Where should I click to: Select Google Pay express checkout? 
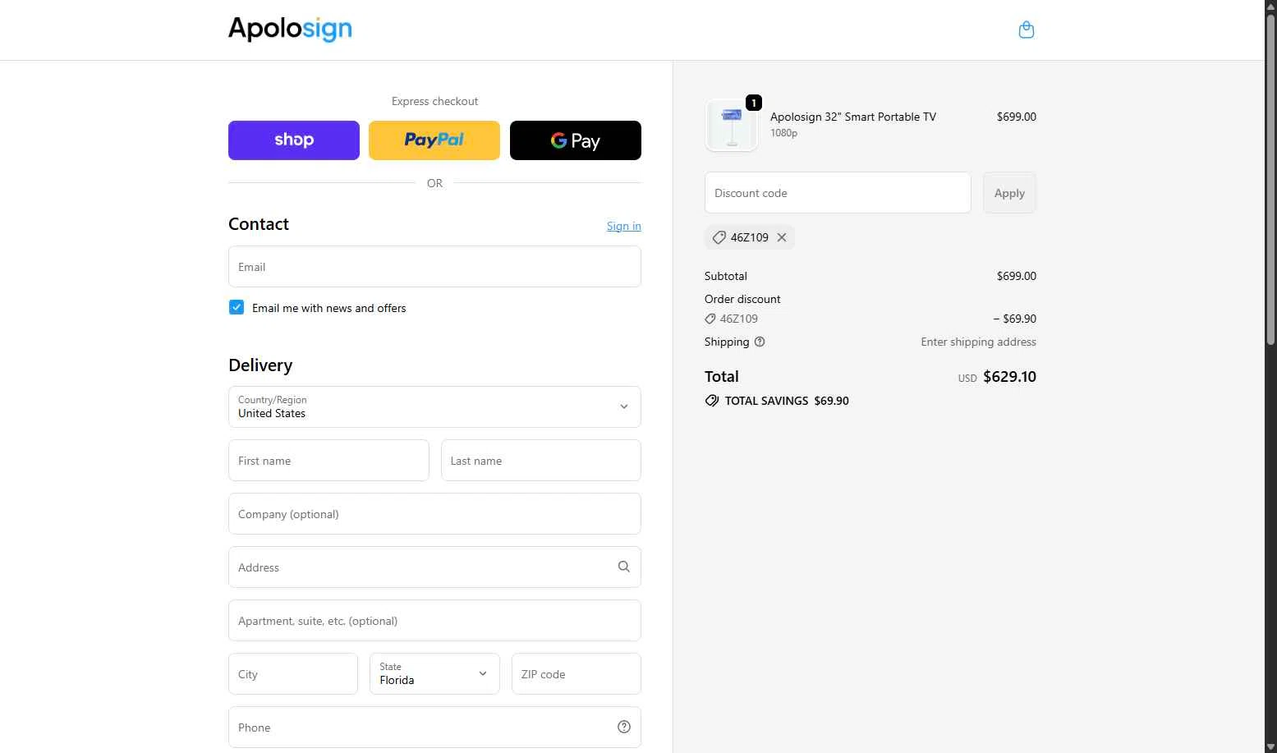click(576, 140)
